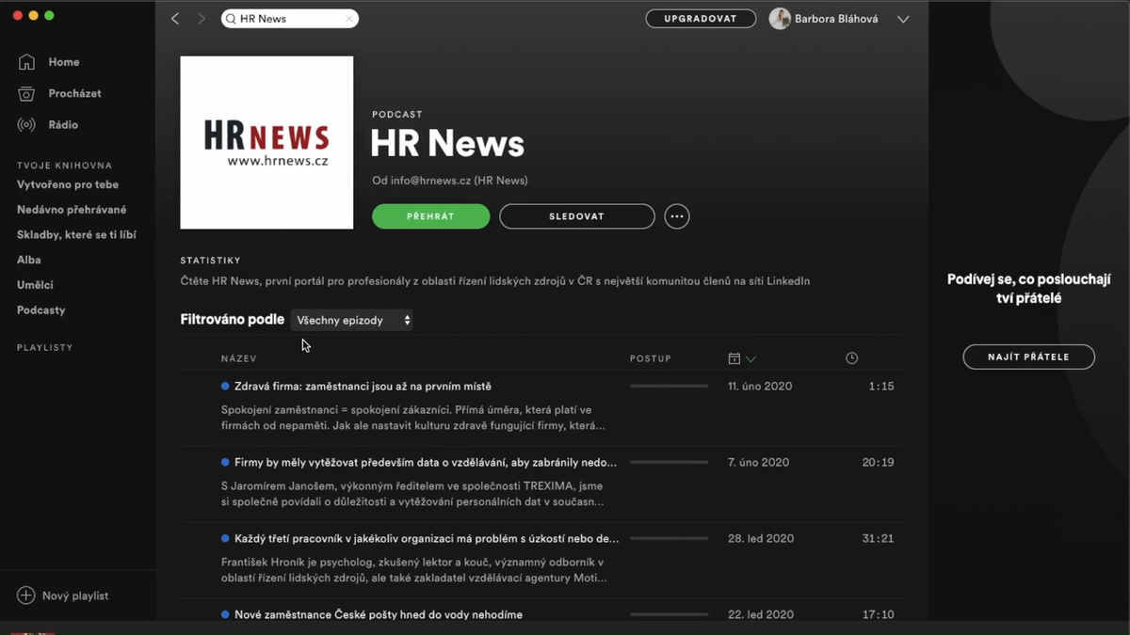Go forward with the right arrow
The image size is (1130, 635).
point(201,19)
